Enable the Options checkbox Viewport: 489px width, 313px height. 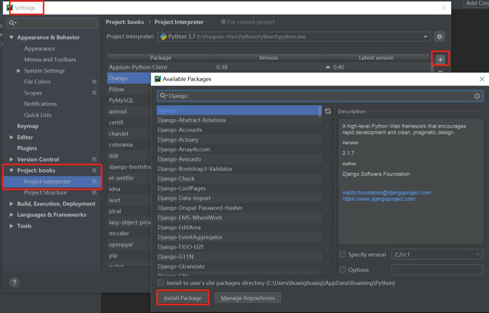click(x=342, y=270)
